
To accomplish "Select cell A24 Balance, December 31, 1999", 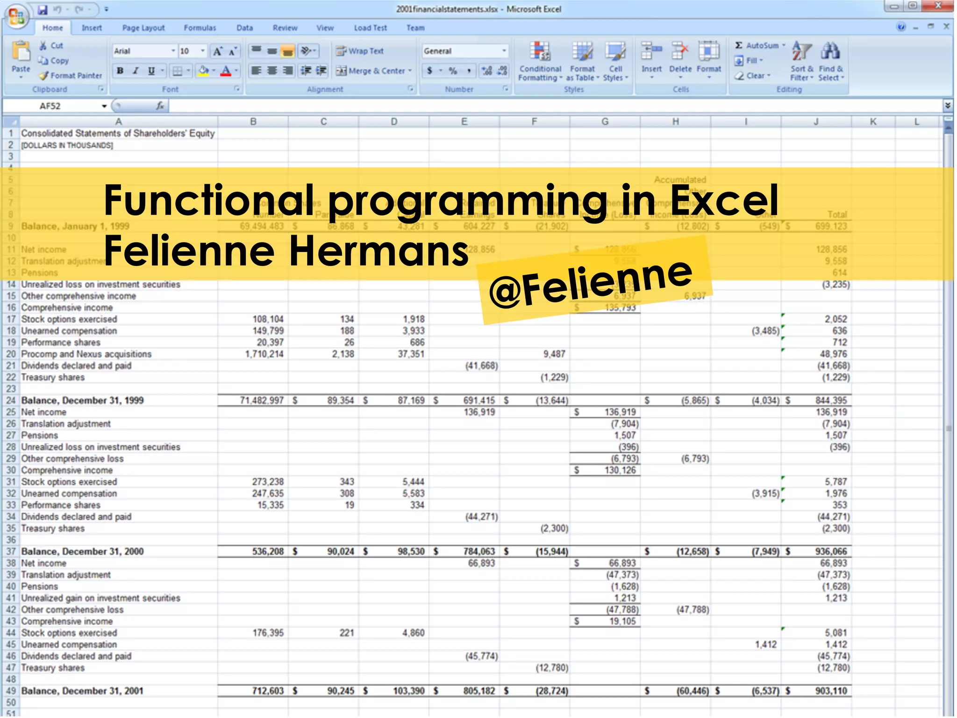I will pyautogui.click(x=82, y=401).
